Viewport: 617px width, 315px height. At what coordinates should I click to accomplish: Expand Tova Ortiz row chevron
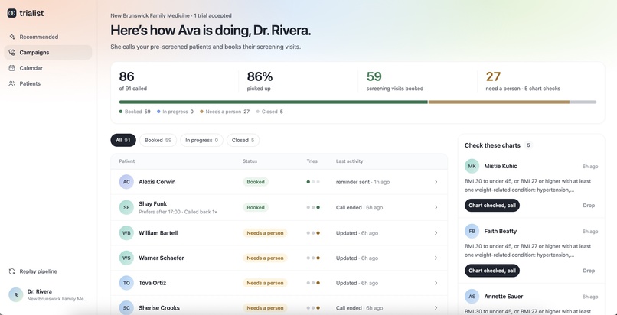(436, 283)
